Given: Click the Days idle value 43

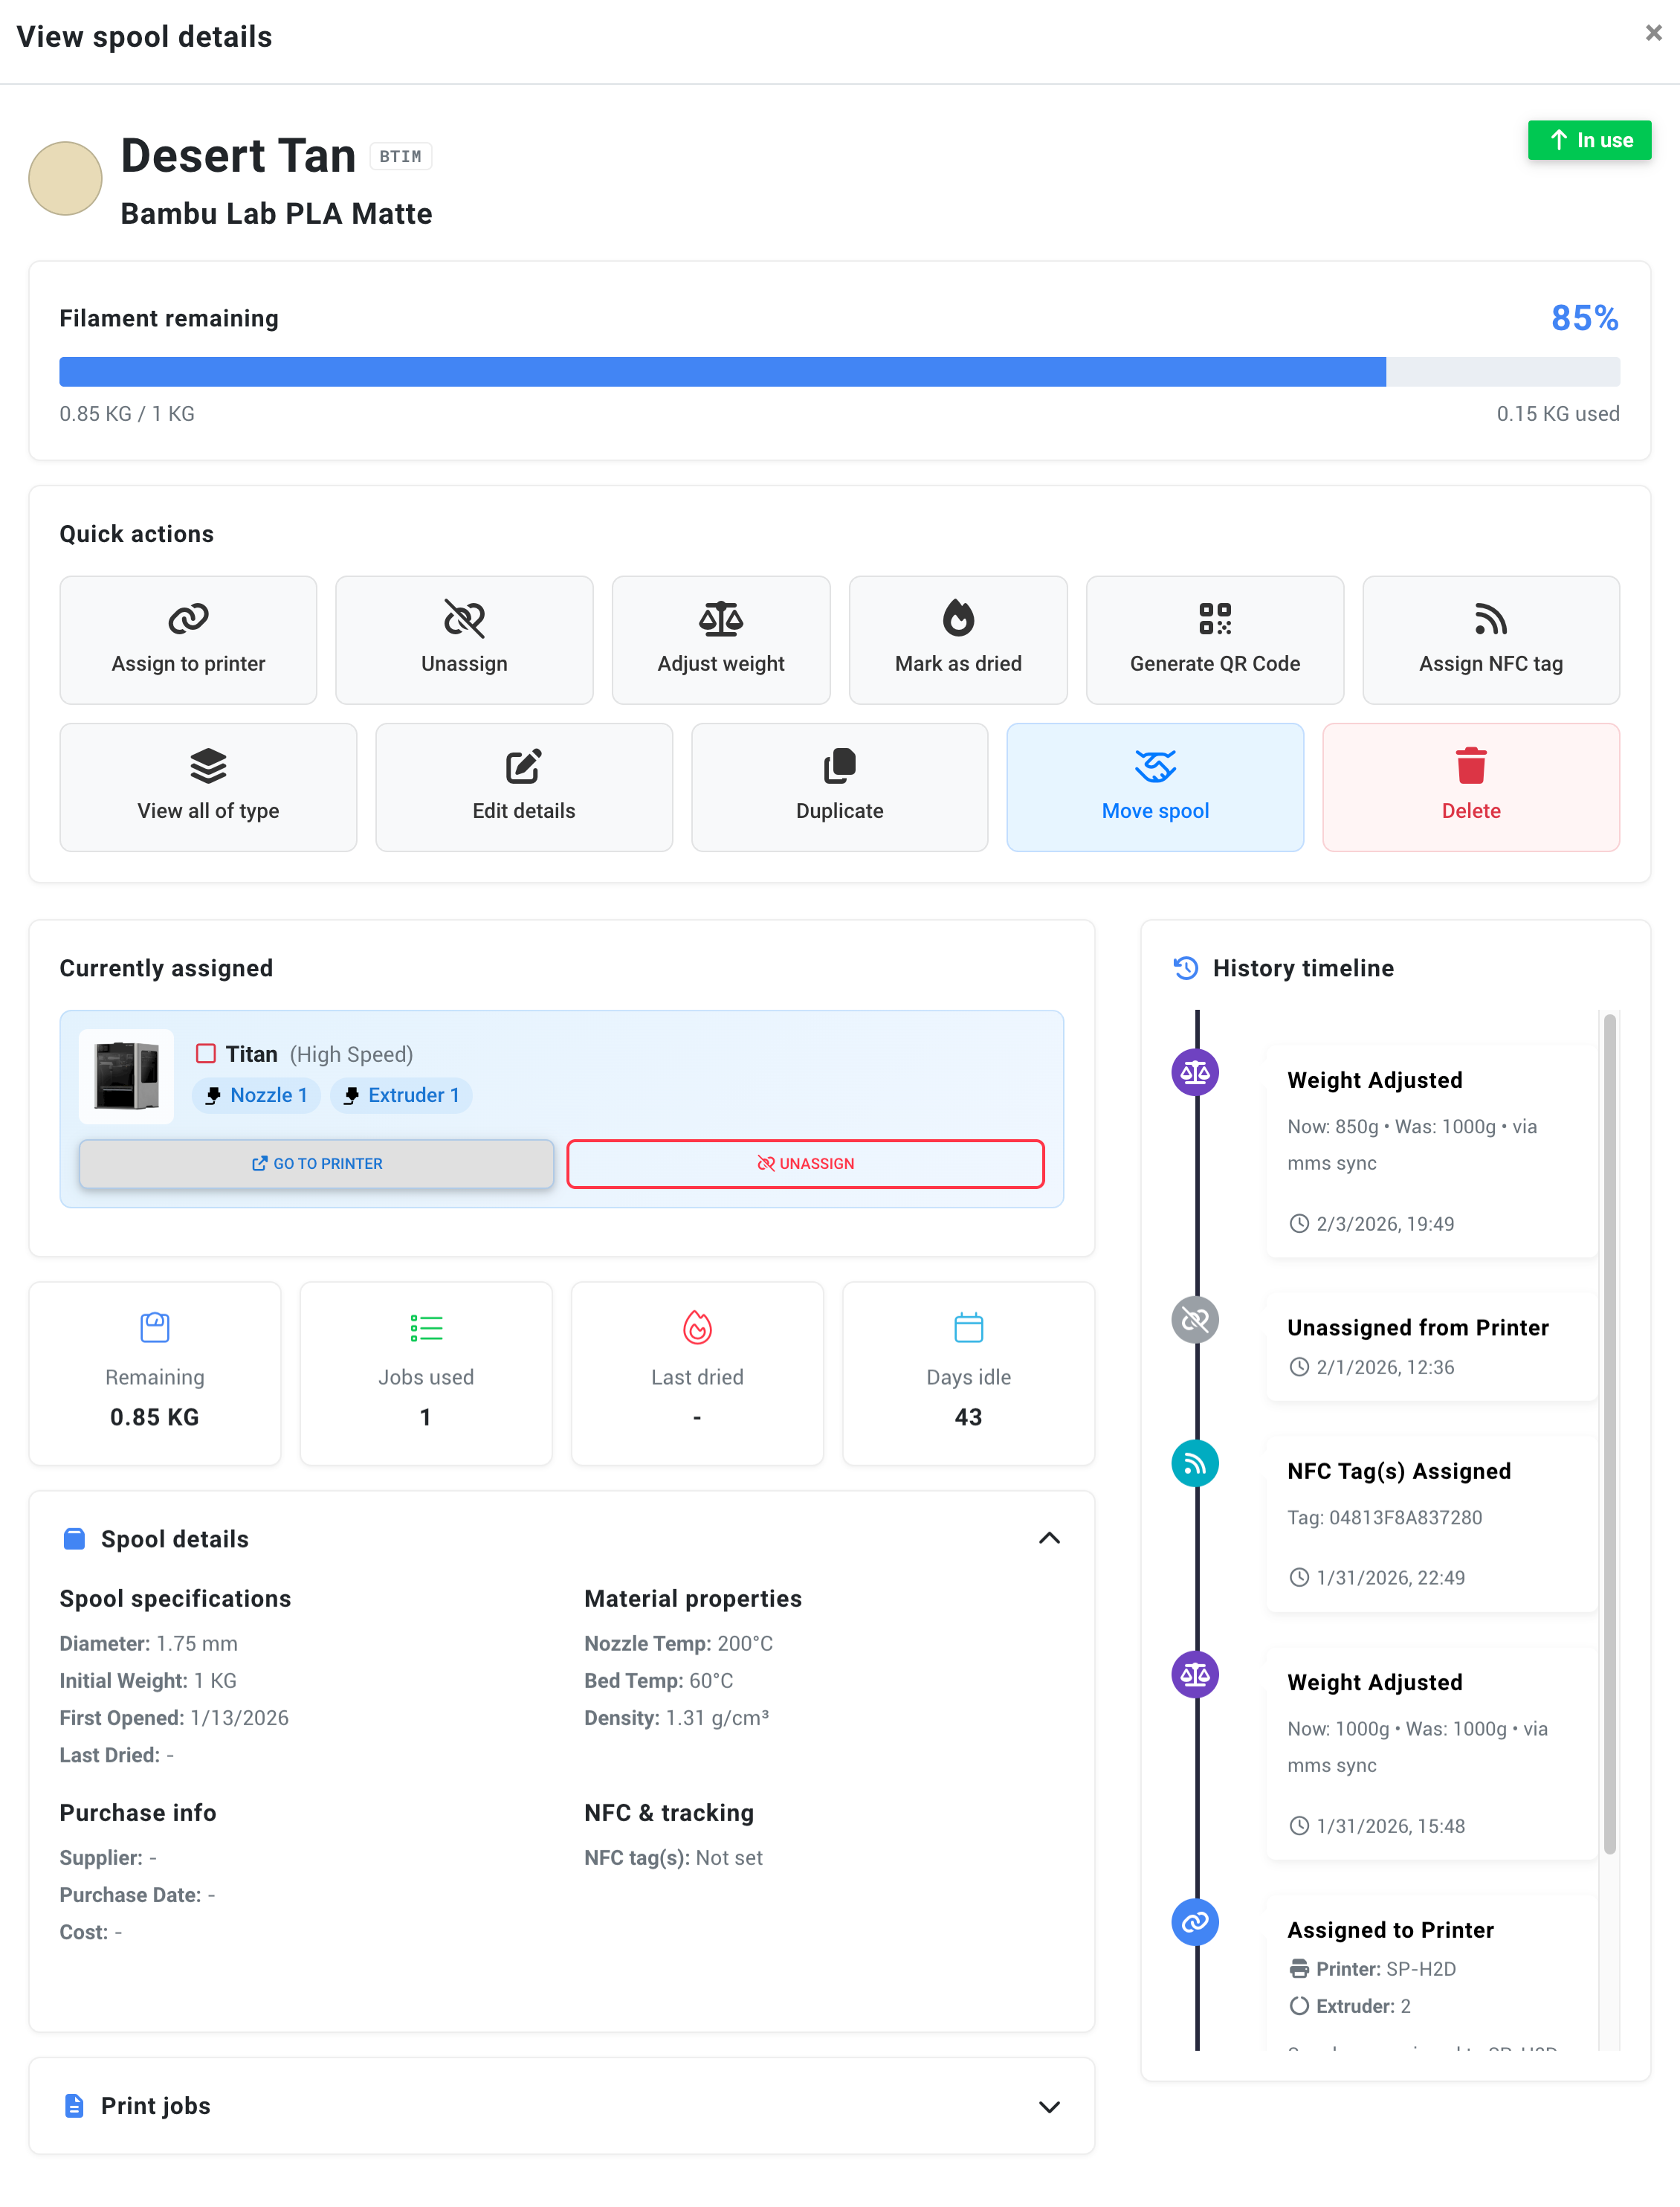Looking at the screenshot, I should [x=968, y=1417].
